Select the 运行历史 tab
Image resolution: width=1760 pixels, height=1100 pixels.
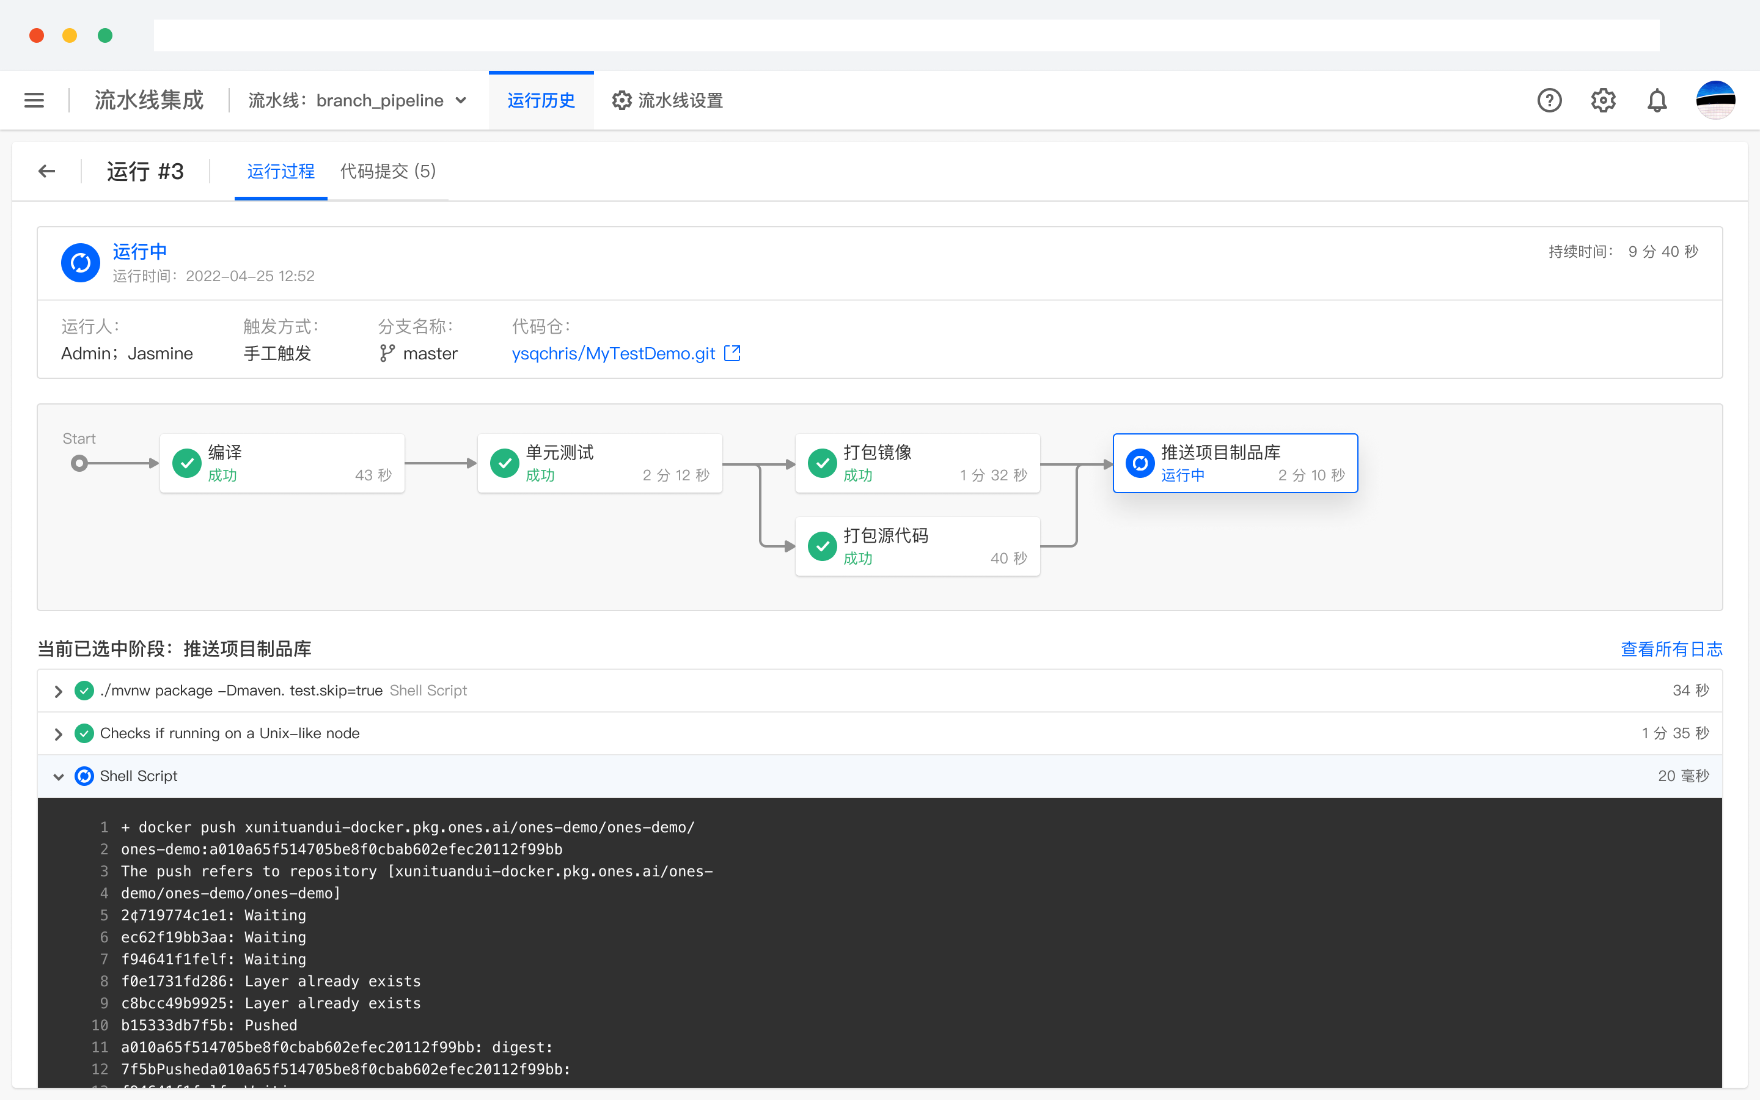coord(541,100)
